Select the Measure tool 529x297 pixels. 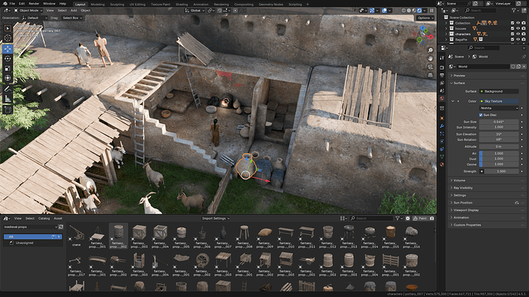[x=8, y=99]
